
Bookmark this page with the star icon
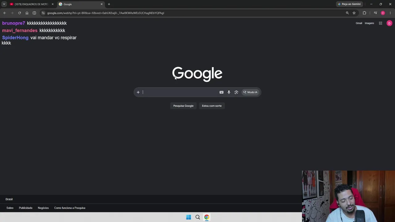coord(354,13)
